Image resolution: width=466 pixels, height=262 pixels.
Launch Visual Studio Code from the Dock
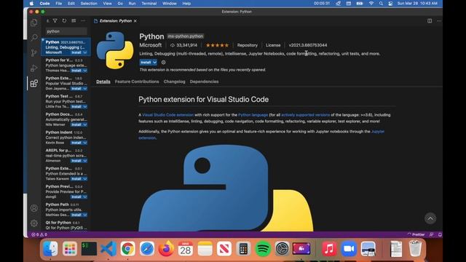point(108,249)
